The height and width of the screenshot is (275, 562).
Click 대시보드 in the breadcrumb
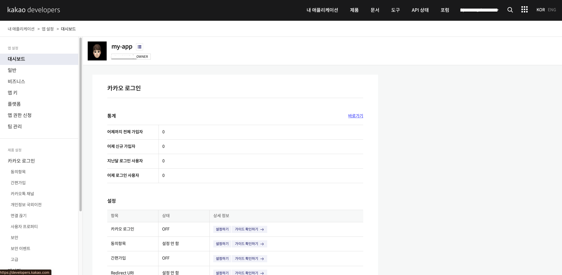(x=68, y=29)
